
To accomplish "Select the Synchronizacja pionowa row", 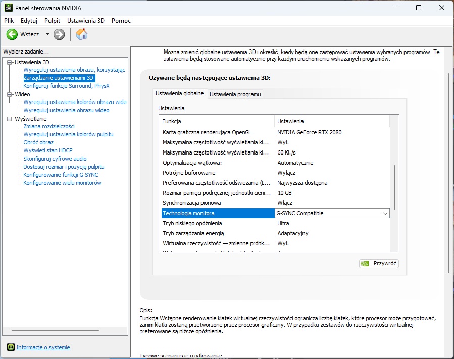I will pos(276,203).
